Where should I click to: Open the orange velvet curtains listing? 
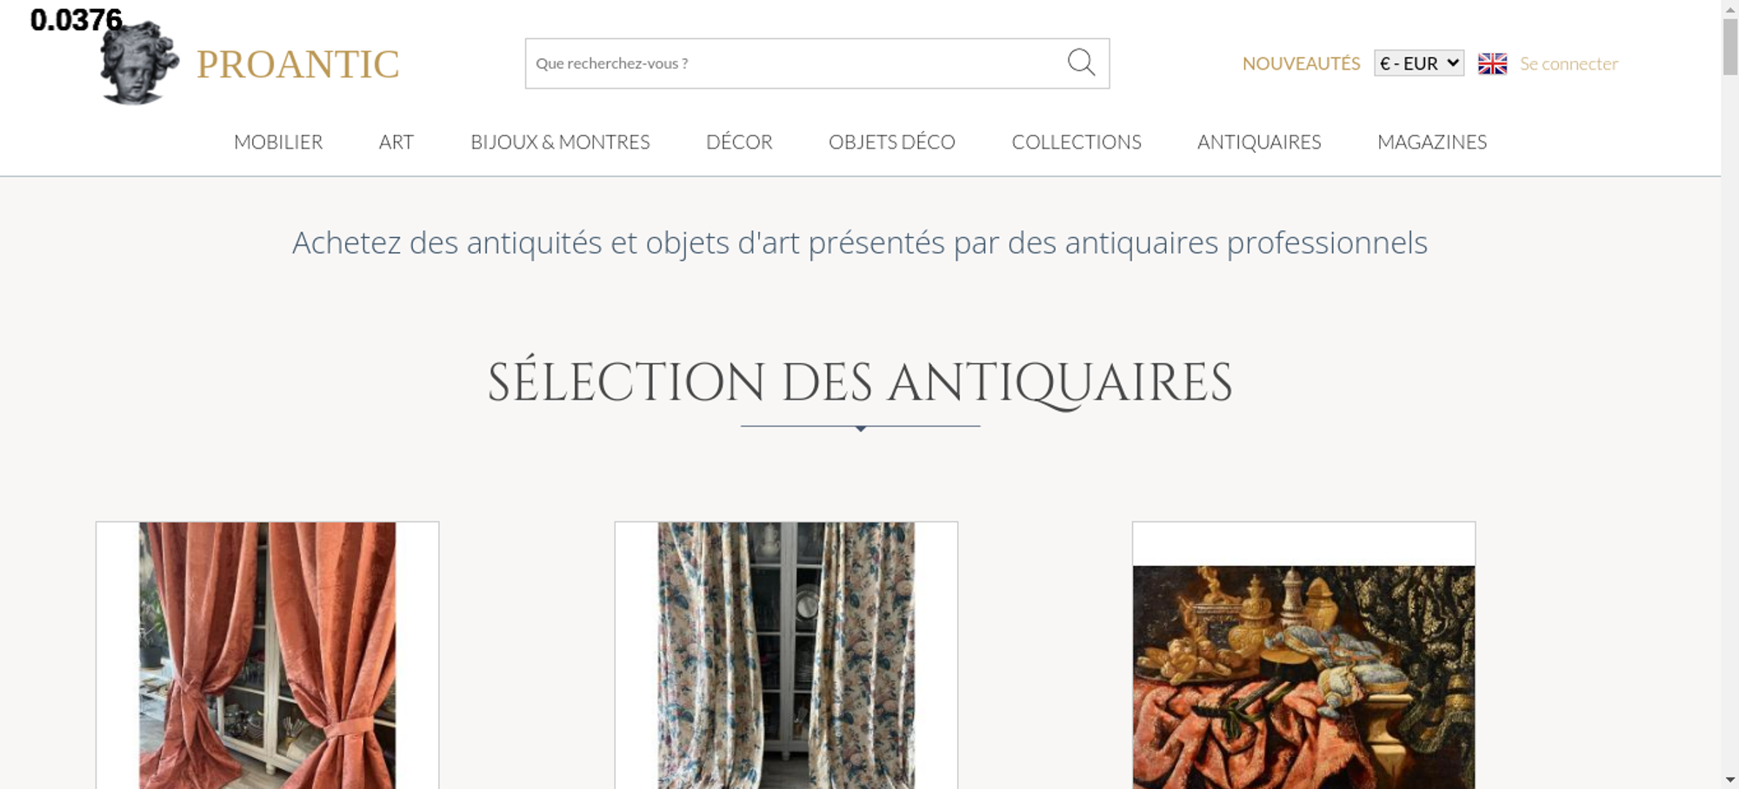coord(267,655)
